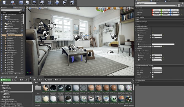The width and height of the screenshot is (184, 107).
Task: Click the first material thumbnail after the folder
Action: pos(46,88)
